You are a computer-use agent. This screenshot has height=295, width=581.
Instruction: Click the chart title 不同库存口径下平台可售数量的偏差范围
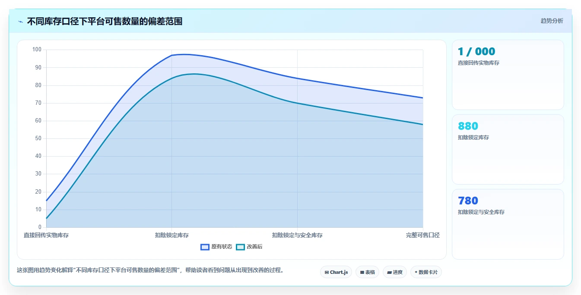(x=105, y=22)
